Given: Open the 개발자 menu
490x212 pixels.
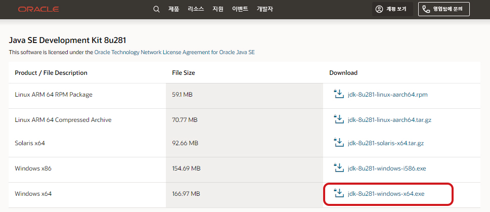Looking at the screenshot, I should [264, 9].
